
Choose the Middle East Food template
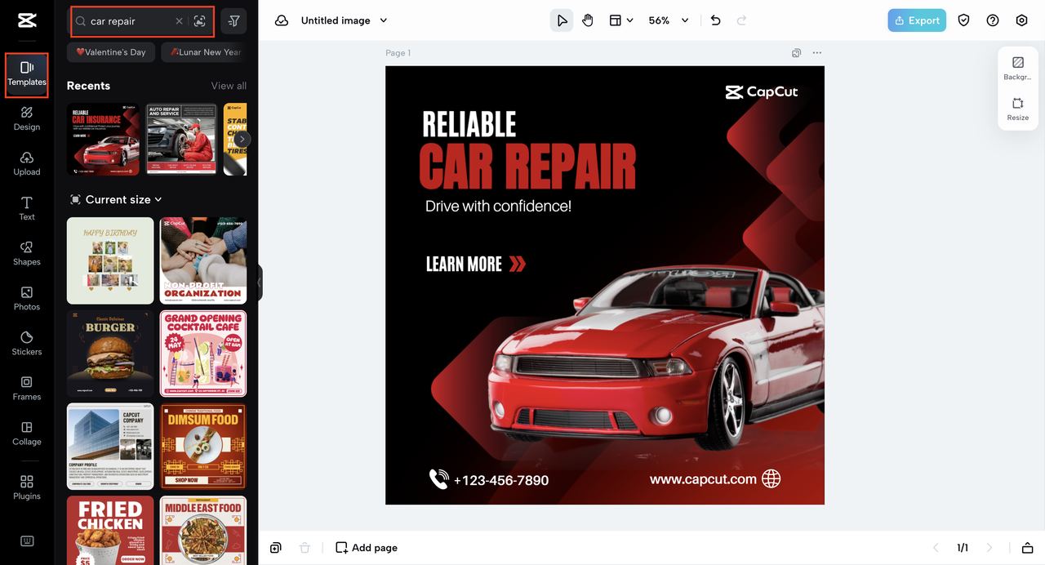(203, 531)
